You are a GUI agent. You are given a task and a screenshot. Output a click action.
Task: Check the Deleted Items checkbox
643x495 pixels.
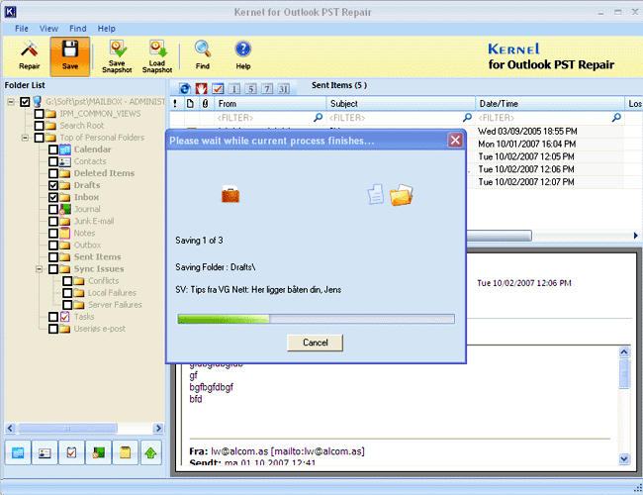52,173
